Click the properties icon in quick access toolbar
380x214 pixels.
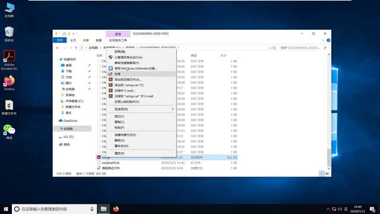pyautogui.click(x=64, y=34)
